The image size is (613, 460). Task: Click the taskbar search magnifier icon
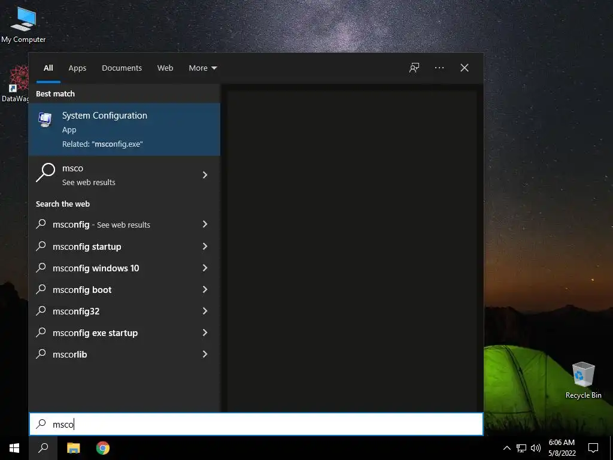[x=43, y=448]
